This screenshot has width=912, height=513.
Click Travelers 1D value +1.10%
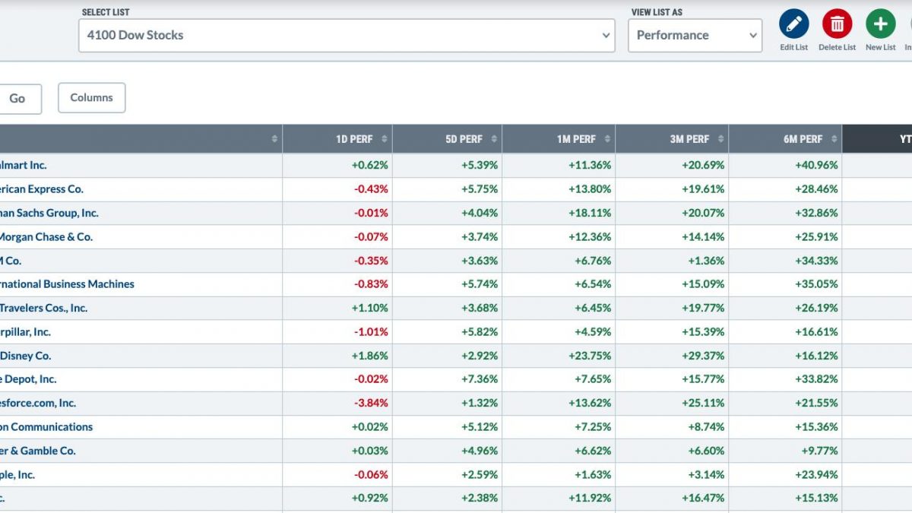(370, 308)
